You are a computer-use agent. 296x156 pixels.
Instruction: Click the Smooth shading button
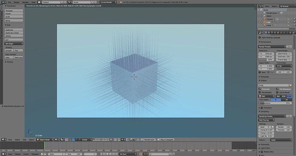pos(9,50)
